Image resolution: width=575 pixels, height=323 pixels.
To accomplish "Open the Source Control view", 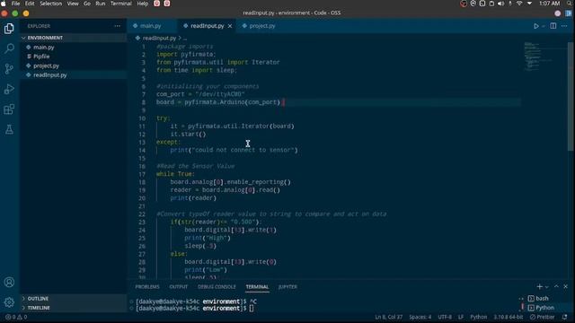I will pos(9,68).
